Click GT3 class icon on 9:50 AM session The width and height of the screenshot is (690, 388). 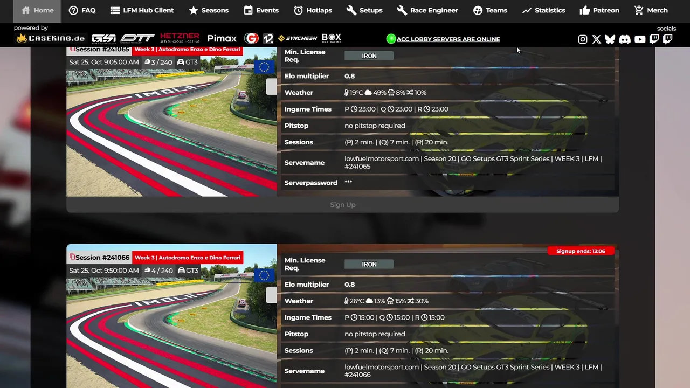(x=188, y=270)
